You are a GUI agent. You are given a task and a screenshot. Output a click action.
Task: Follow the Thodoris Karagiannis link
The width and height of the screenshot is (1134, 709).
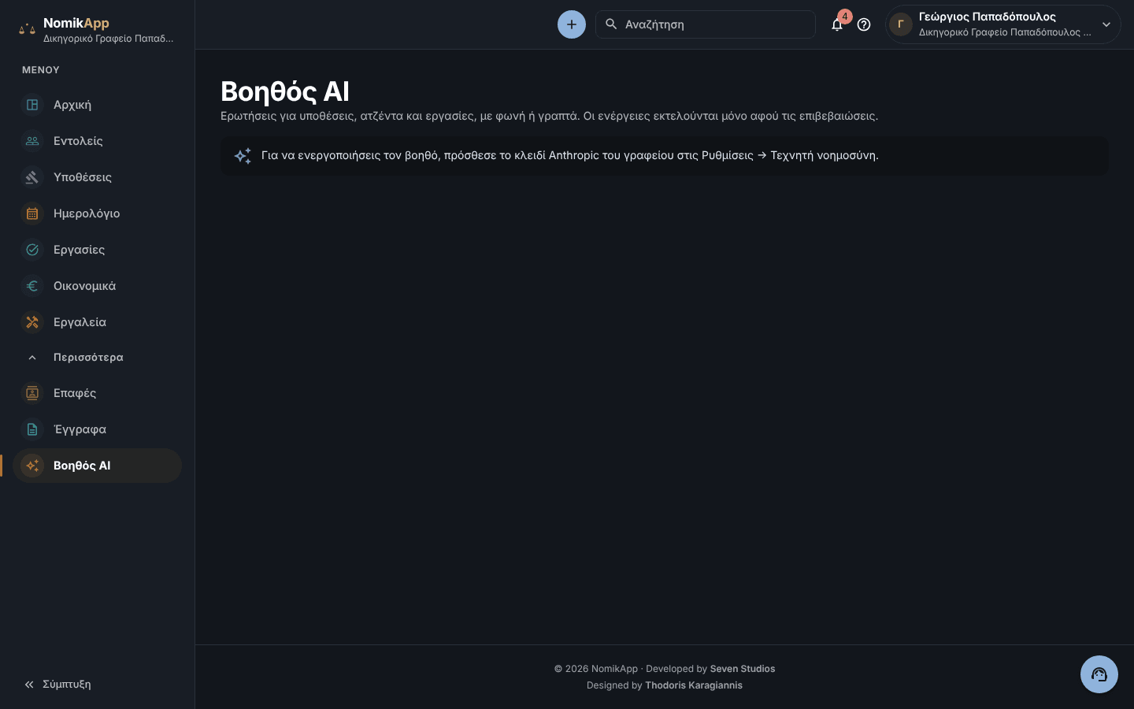pyautogui.click(x=693, y=685)
